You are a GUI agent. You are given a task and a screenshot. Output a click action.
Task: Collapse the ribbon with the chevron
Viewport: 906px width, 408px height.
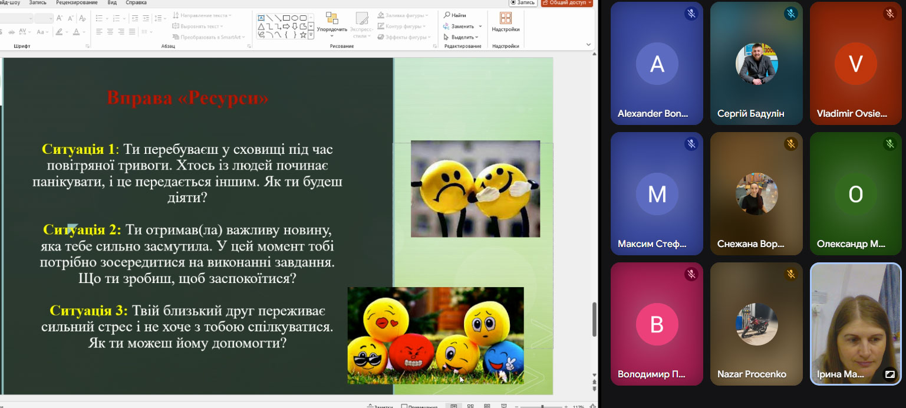[588, 45]
